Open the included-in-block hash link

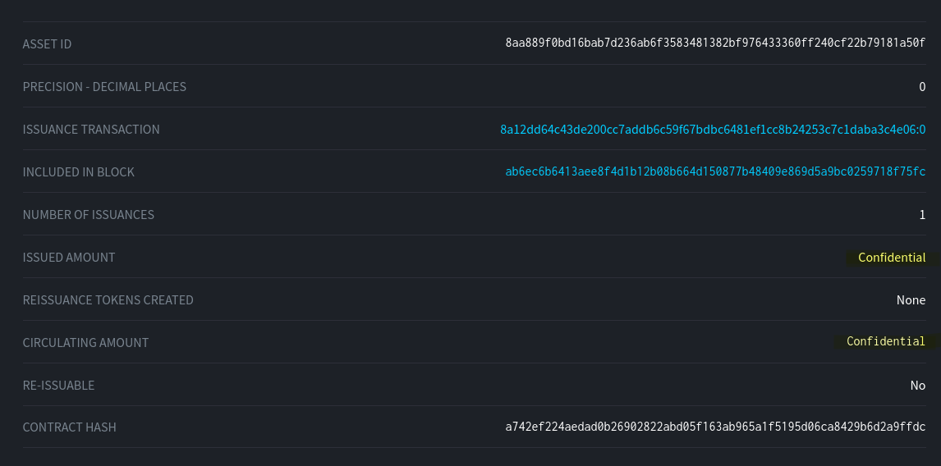pyautogui.click(x=715, y=172)
